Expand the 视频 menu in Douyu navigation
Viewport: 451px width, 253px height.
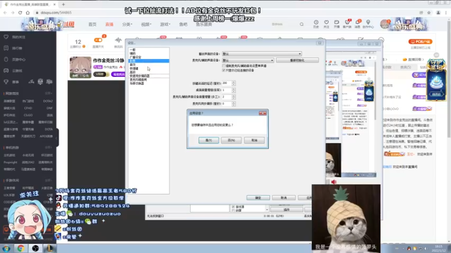tap(146, 24)
